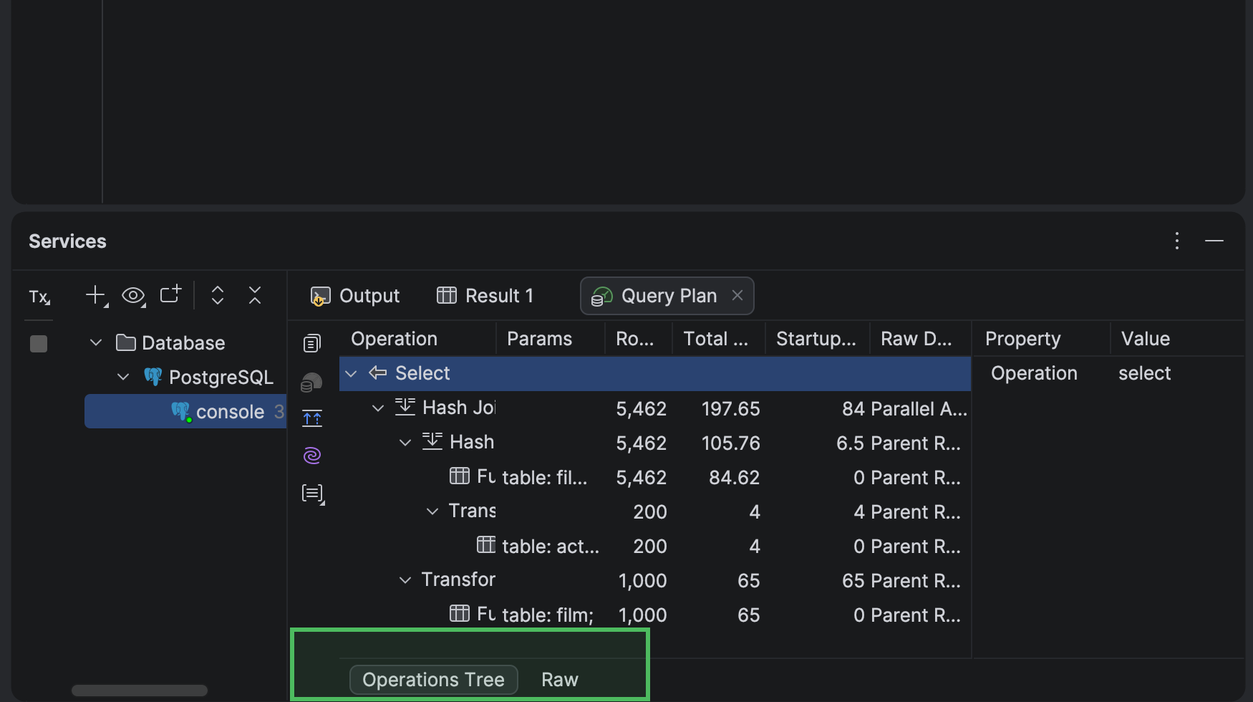1253x702 pixels.
Task: Toggle the eye view options icon
Action: (x=134, y=295)
